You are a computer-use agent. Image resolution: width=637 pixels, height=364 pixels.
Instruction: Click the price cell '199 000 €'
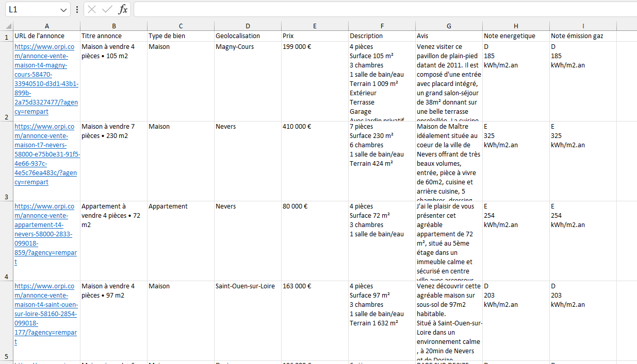point(315,81)
